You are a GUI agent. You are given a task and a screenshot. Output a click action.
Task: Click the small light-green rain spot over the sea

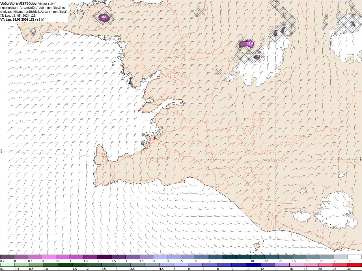point(39,79)
